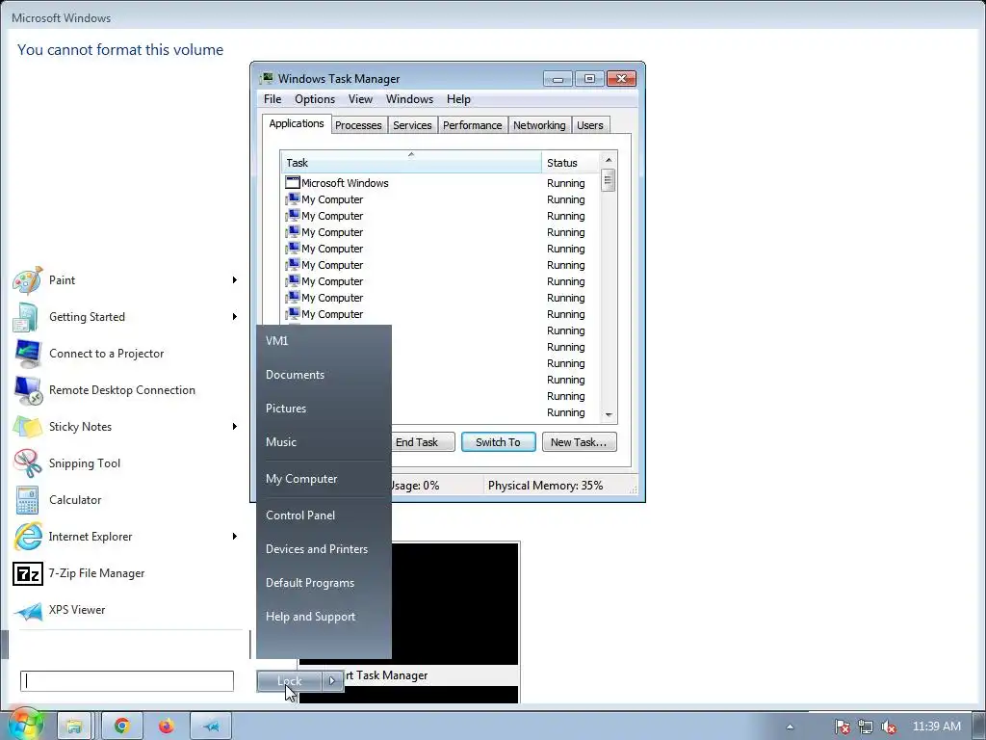Launch the Getting Started icon
The width and height of the screenshot is (986, 740).
coord(28,317)
